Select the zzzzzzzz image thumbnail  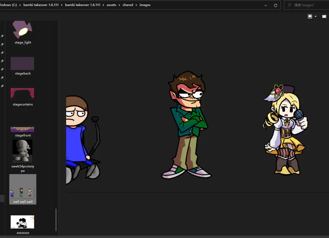(22, 222)
